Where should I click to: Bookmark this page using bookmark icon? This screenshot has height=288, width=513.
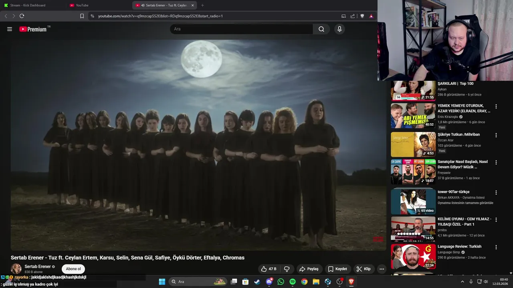click(x=82, y=16)
